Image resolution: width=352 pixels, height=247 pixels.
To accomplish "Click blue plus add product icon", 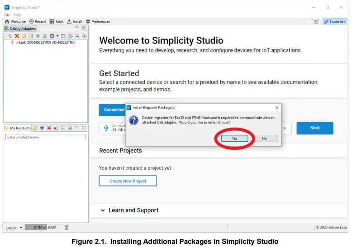I will point(42,128).
